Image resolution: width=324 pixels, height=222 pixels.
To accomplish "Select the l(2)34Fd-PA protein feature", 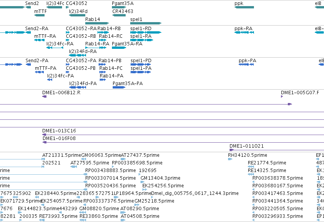I will 78,87.
